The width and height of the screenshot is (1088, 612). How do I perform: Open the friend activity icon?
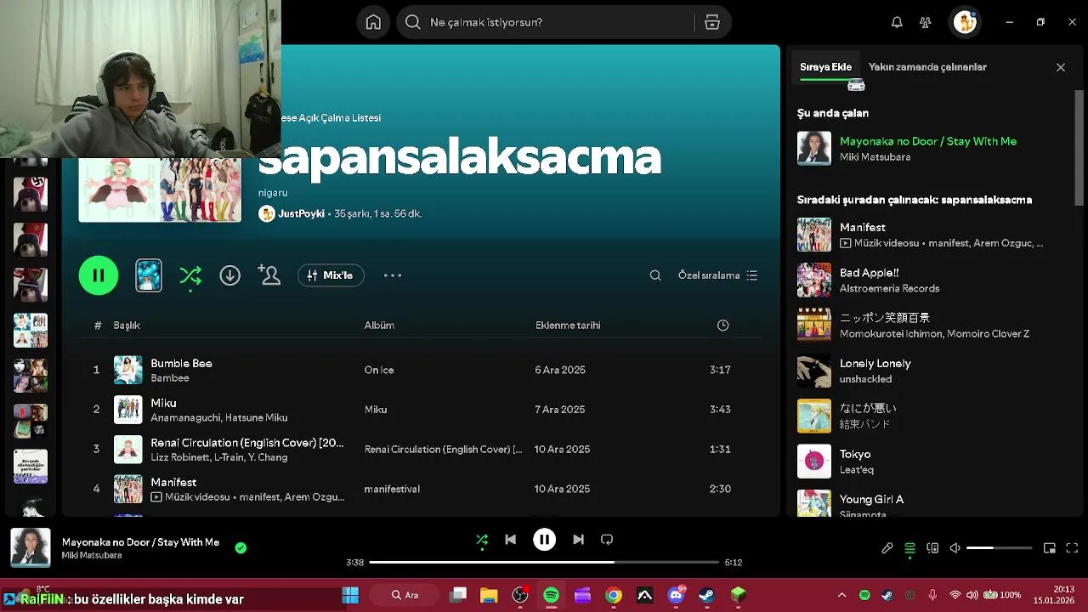click(926, 23)
